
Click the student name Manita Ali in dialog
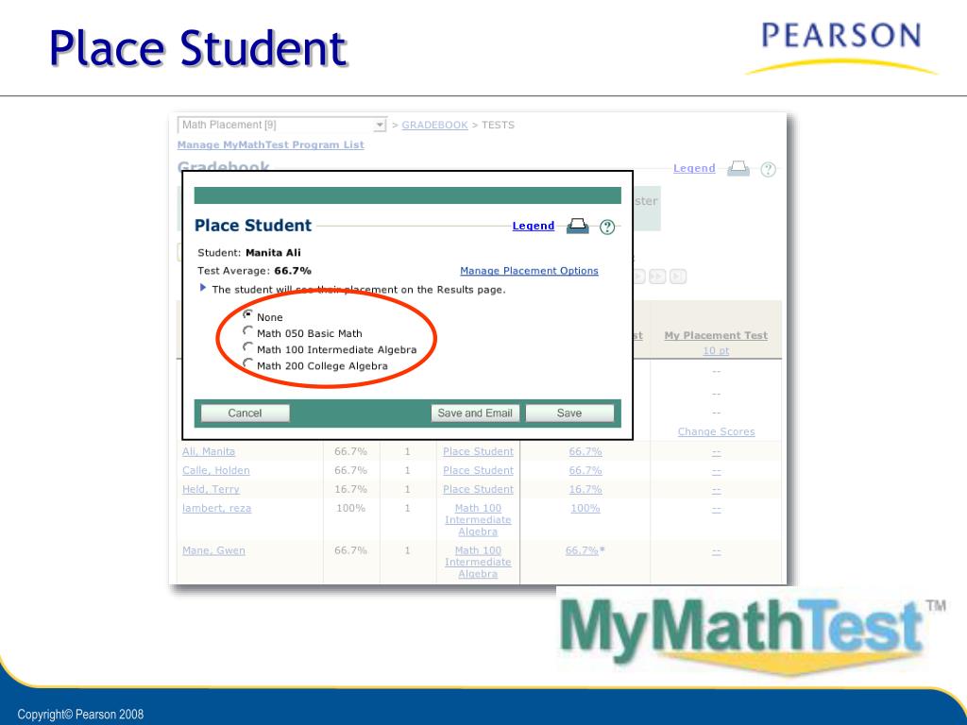273,253
